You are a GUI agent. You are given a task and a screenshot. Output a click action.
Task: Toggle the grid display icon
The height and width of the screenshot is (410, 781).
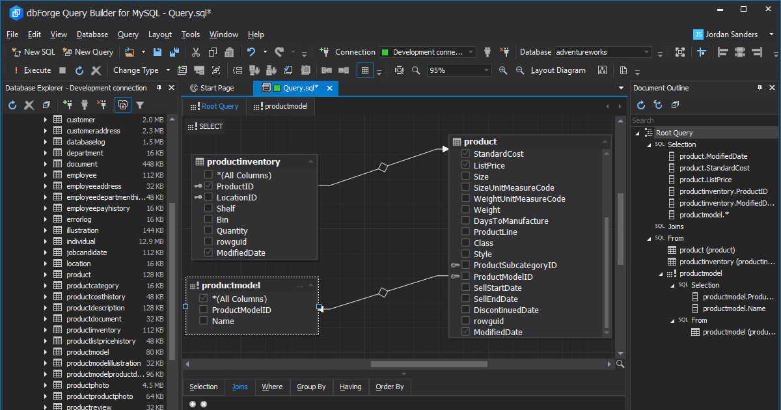pos(365,70)
